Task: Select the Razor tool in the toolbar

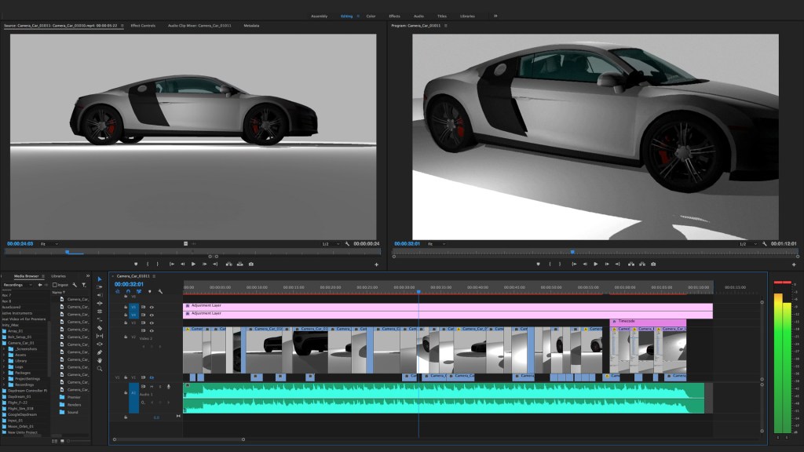Action: (x=100, y=328)
